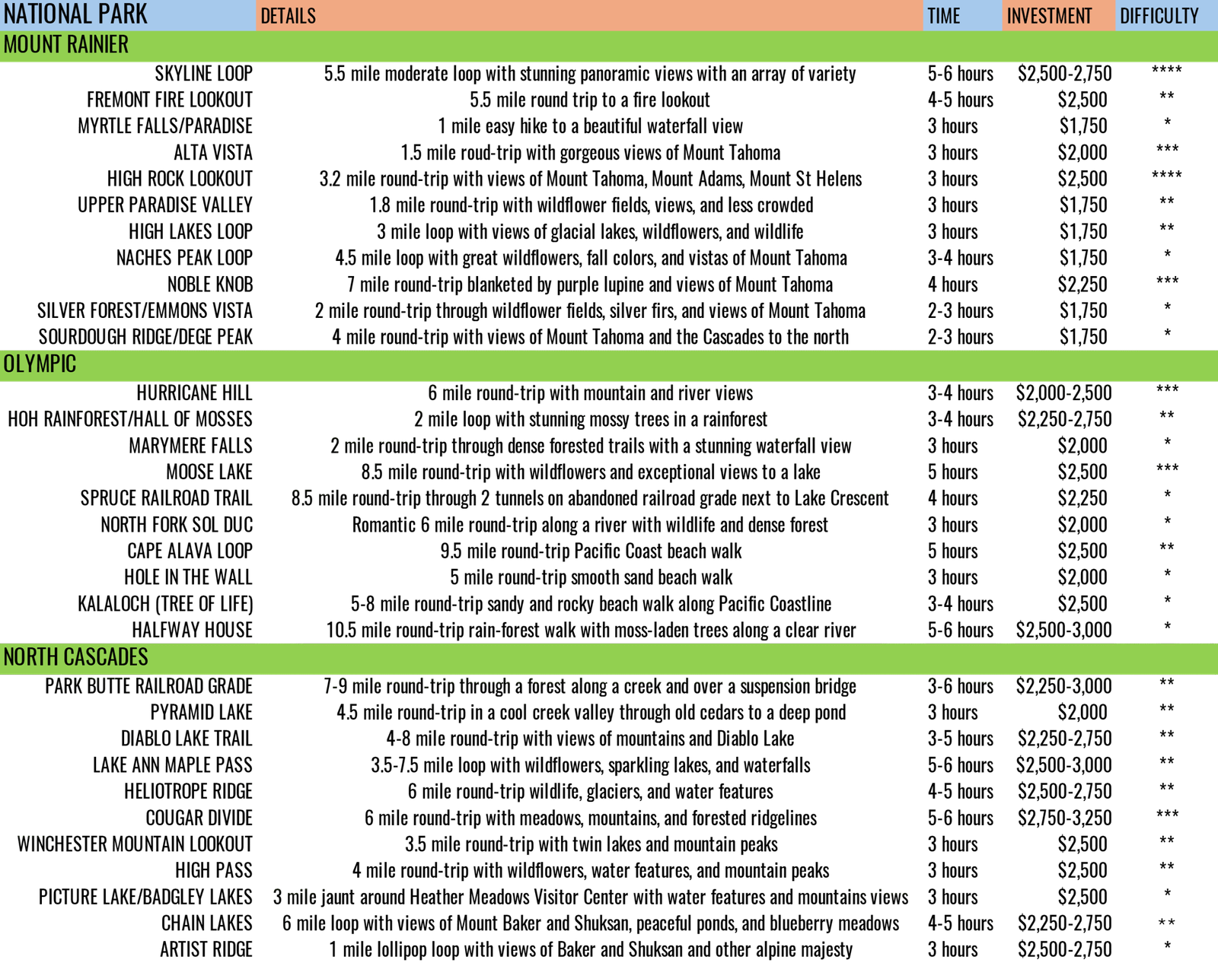Select Noble Knob's $2,250 investment cell
Image resolution: width=1218 pixels, height=963 pixels.
tap(1082, 284)
